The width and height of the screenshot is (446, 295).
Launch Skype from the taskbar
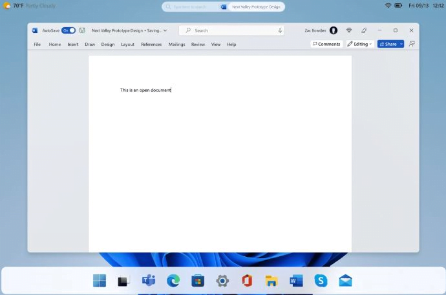click(x=321, y=281)
